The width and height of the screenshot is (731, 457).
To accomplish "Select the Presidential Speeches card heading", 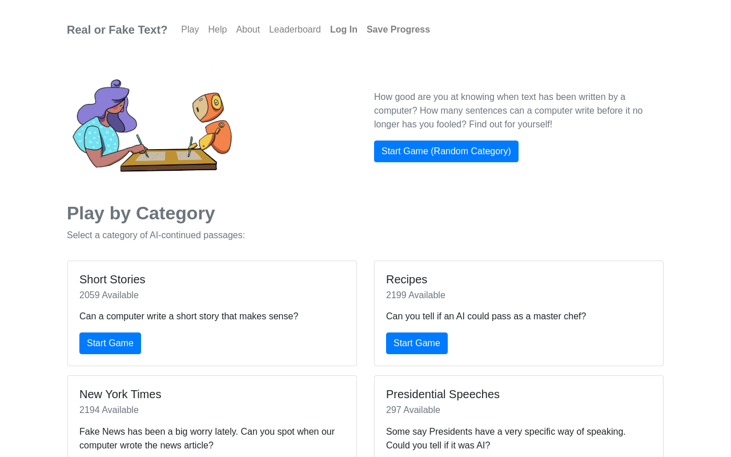I will [443, 394].
